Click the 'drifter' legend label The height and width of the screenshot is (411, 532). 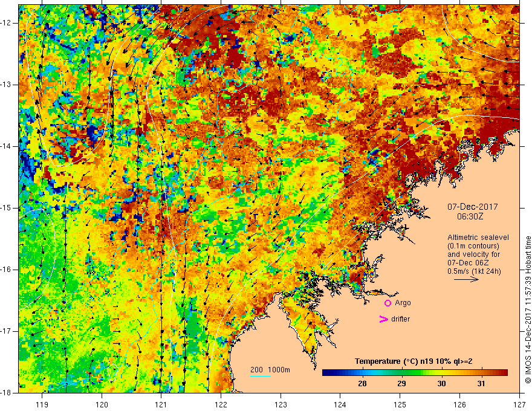coord(400,319)
